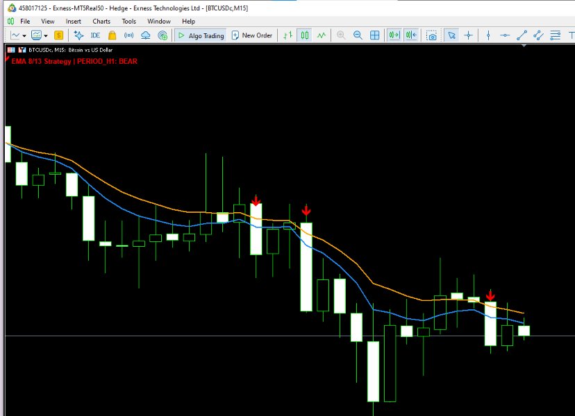Viewport: 575px width, 416px height.
Task: Switch to bar chart view
Action: 288,35
